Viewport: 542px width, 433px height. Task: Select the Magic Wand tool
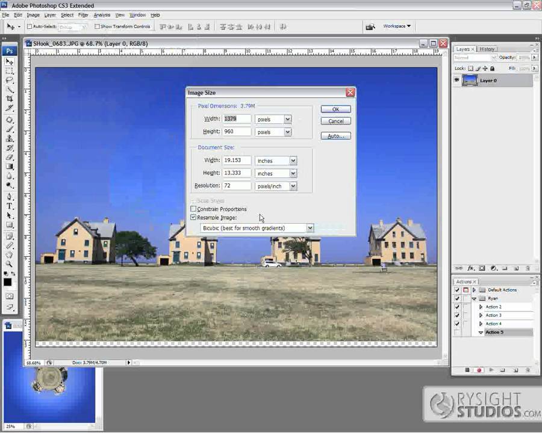9,90
